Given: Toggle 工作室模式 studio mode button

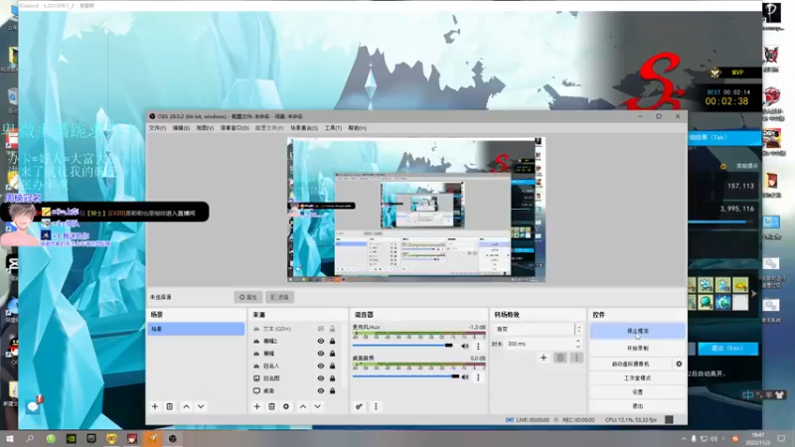Looking at the screenshot, I should [x=637, y=378].
